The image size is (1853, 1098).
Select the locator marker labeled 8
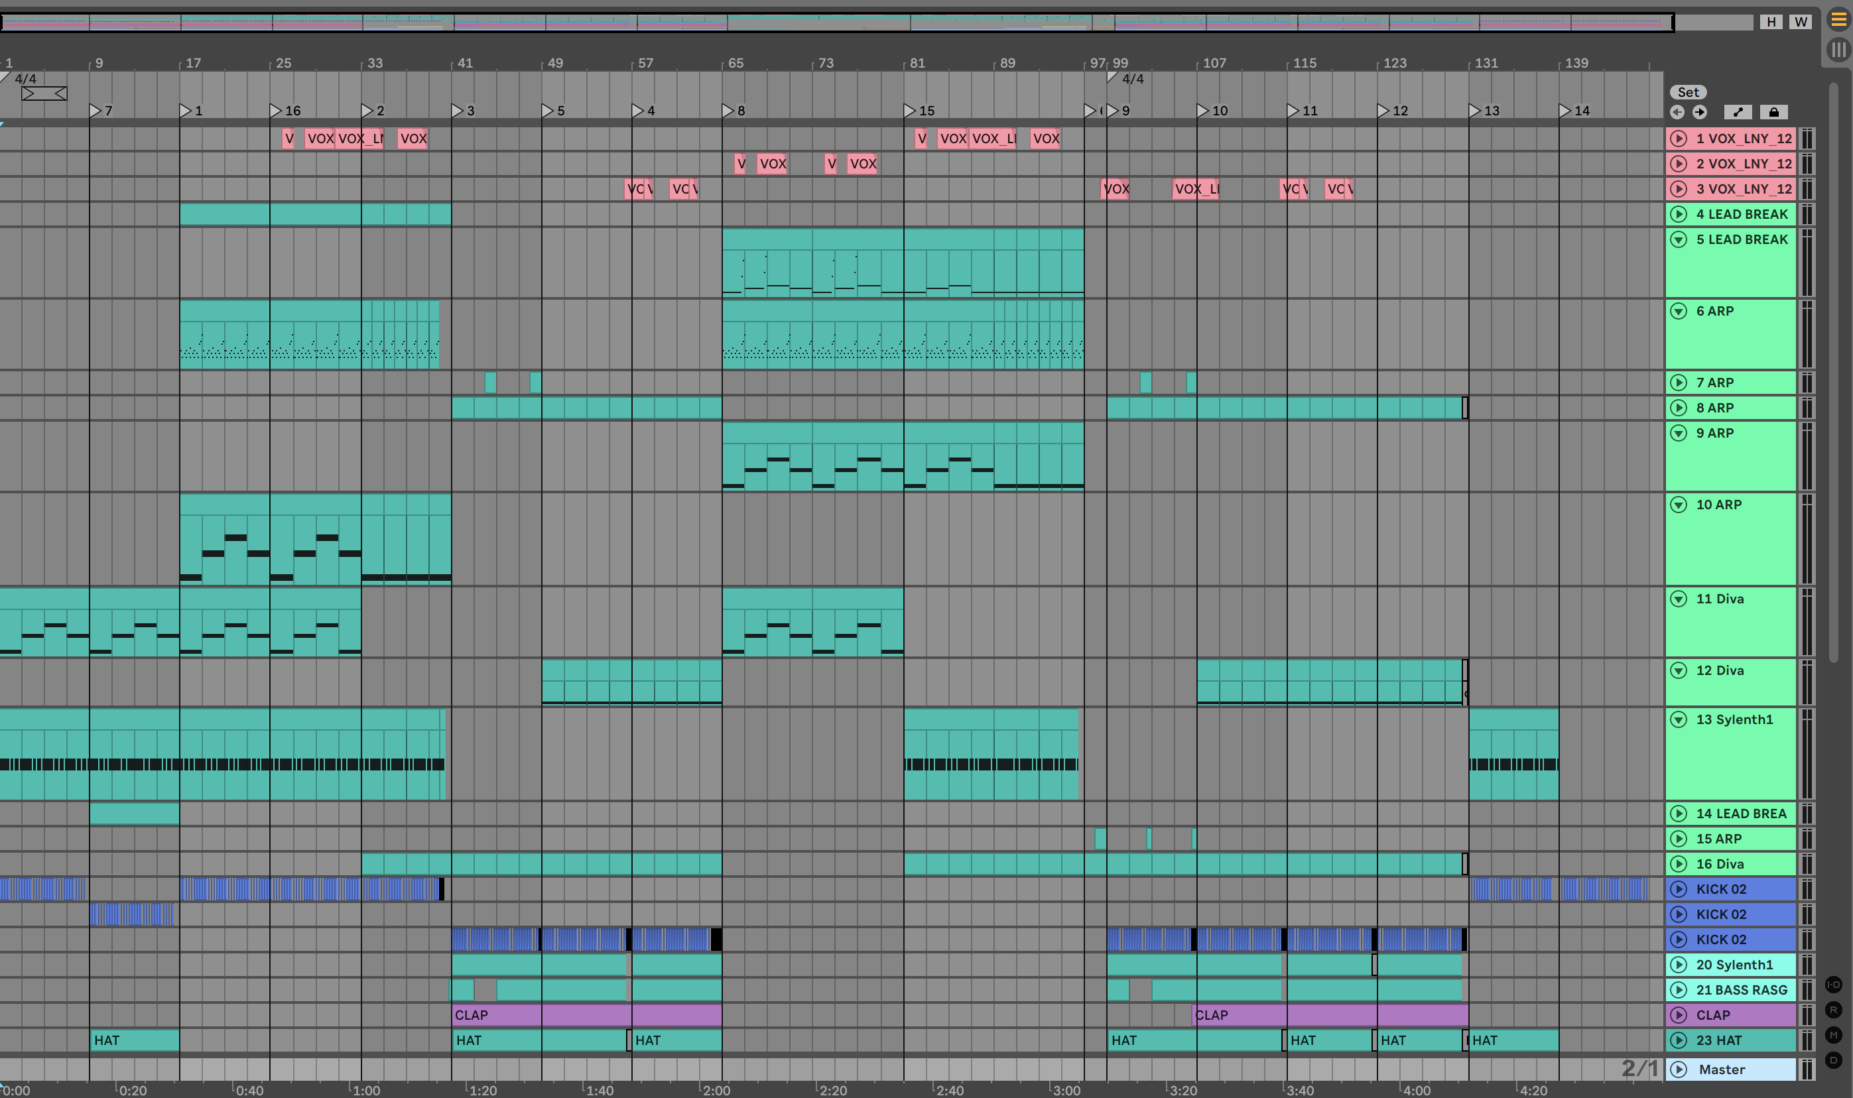click(x=728, y=111)
